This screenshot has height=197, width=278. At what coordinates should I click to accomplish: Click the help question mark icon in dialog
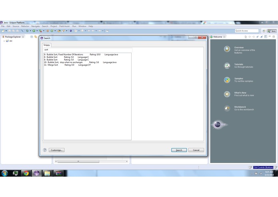click(45, 150)
